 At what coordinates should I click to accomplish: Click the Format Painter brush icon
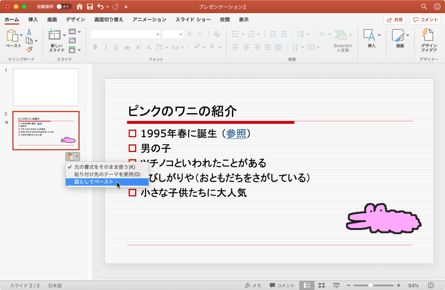coord(29,49)
